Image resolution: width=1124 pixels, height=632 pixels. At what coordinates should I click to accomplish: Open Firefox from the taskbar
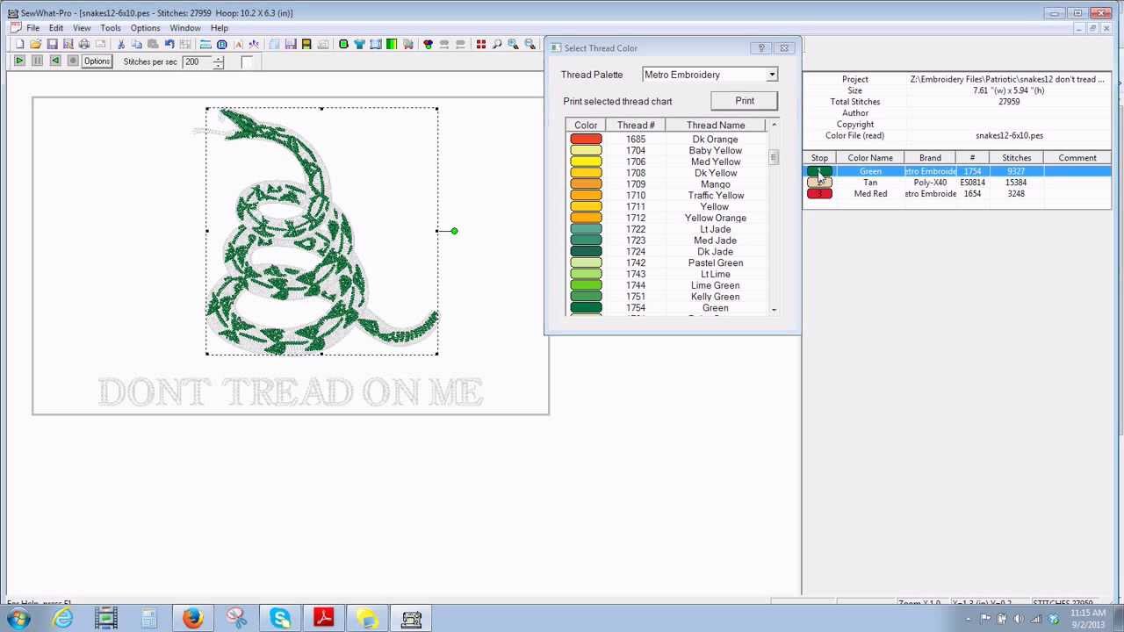192,619
